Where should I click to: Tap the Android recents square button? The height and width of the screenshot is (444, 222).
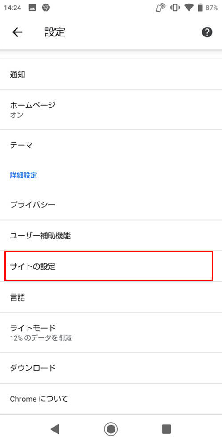click(166, 429)
